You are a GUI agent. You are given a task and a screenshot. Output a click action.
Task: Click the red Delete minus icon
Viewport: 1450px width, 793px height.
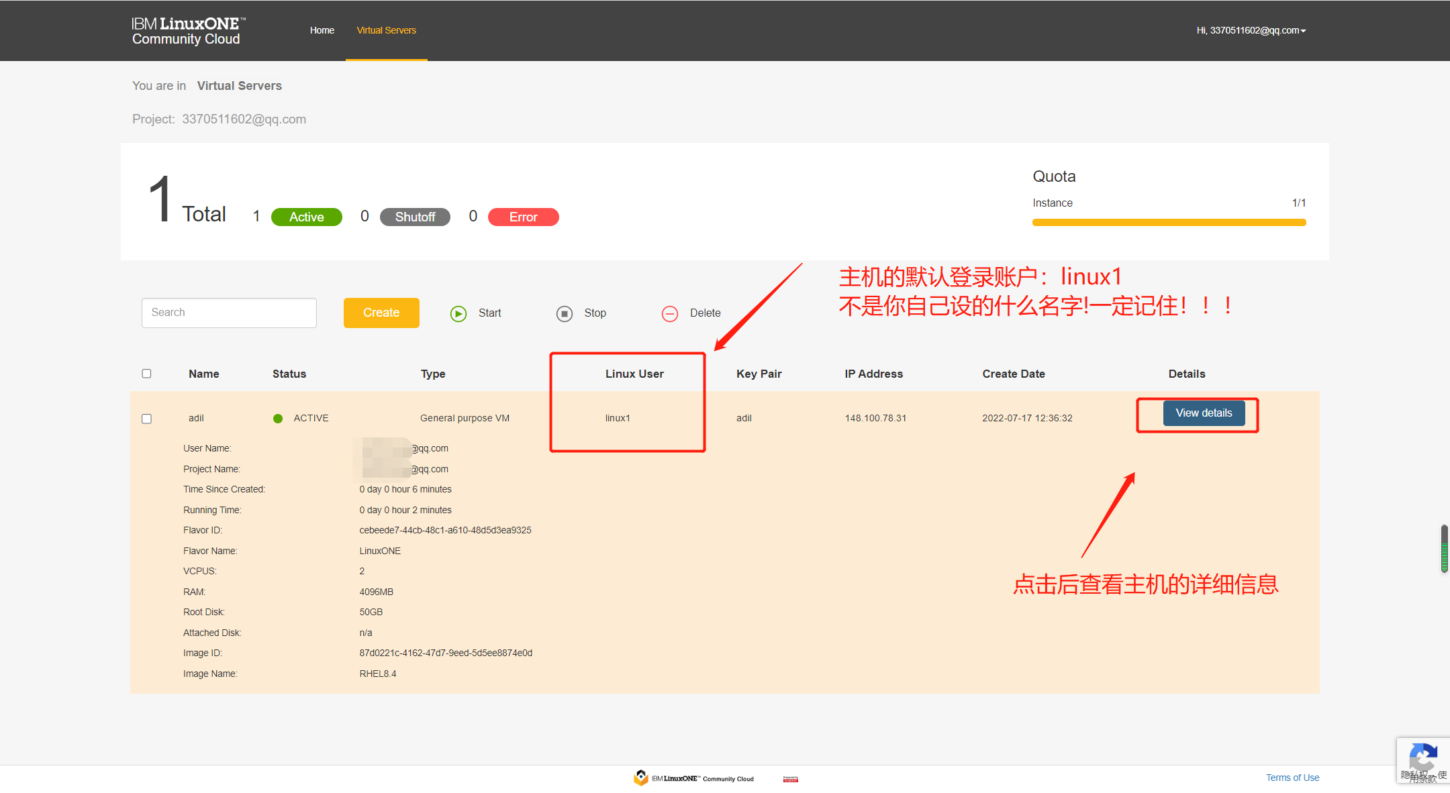[x=670, y=313]
